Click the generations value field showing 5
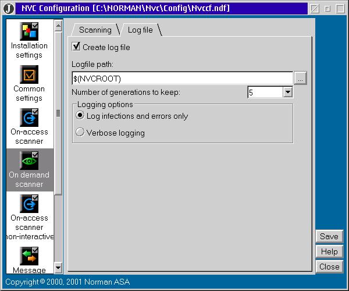 coord(265,92)
